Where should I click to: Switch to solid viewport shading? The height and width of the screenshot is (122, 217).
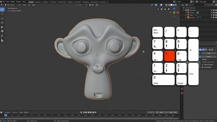point(171,5)
